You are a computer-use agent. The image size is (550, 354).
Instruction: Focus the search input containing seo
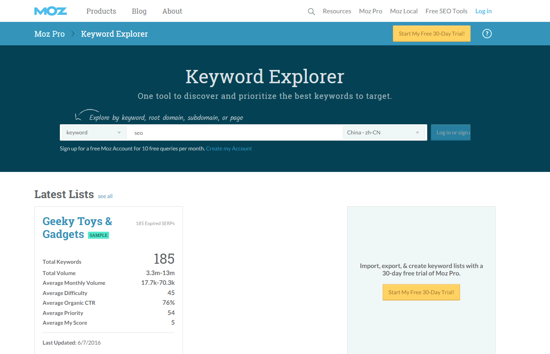pos(235,133)
